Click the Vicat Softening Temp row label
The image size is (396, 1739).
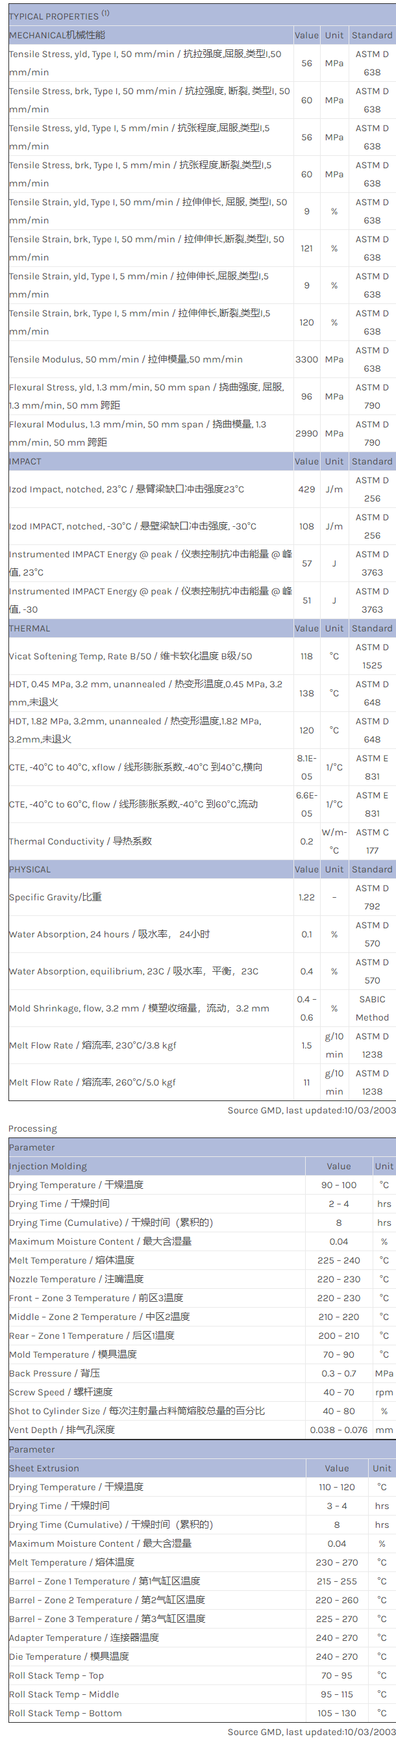(x=130, y=656)
